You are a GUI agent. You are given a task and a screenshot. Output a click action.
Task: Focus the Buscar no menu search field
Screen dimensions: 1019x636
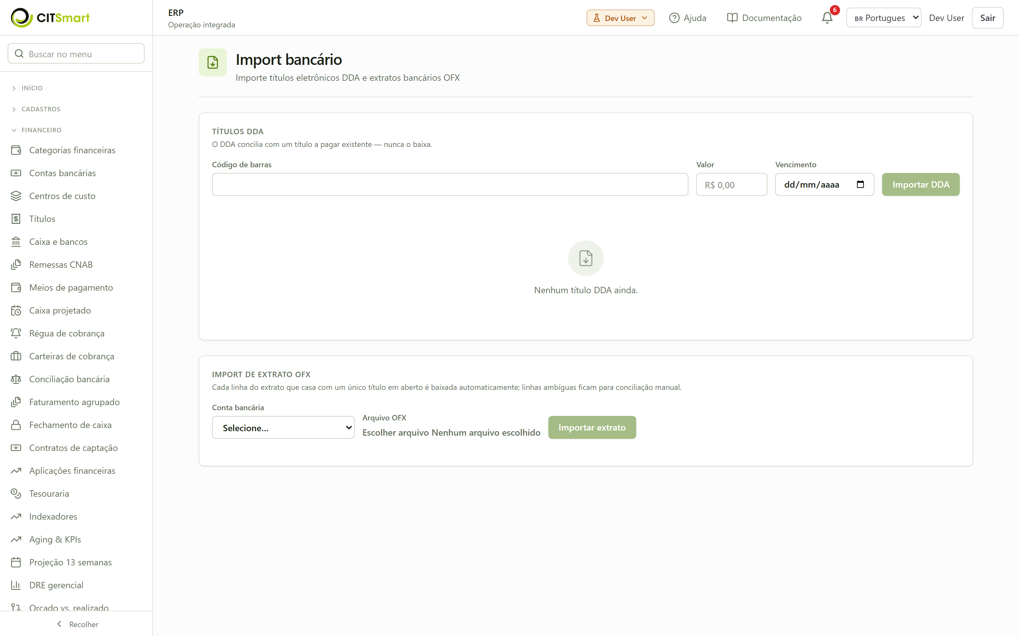pos(76,53)
